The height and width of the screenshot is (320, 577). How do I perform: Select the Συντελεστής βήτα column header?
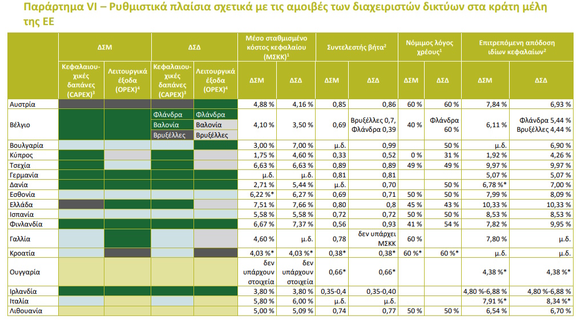click(x=357, y=47)
